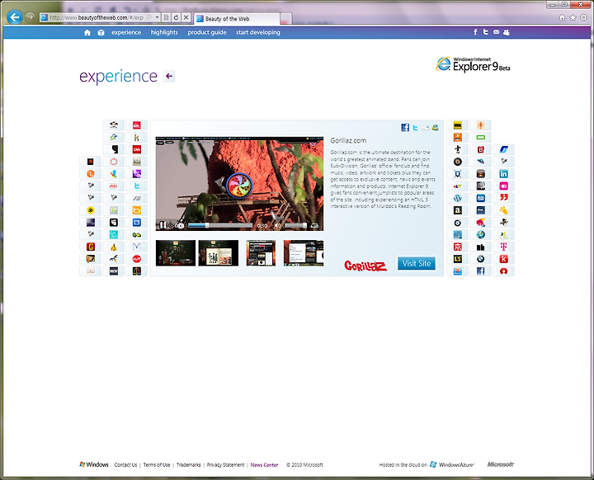Select the WordPress tile

pyautogui.click(x=458, y=198)
